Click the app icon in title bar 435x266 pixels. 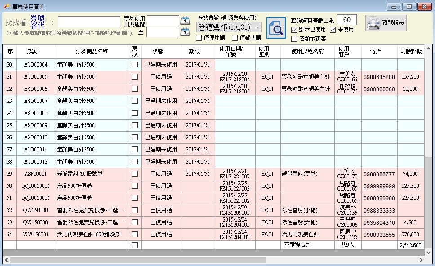[6, 6]
